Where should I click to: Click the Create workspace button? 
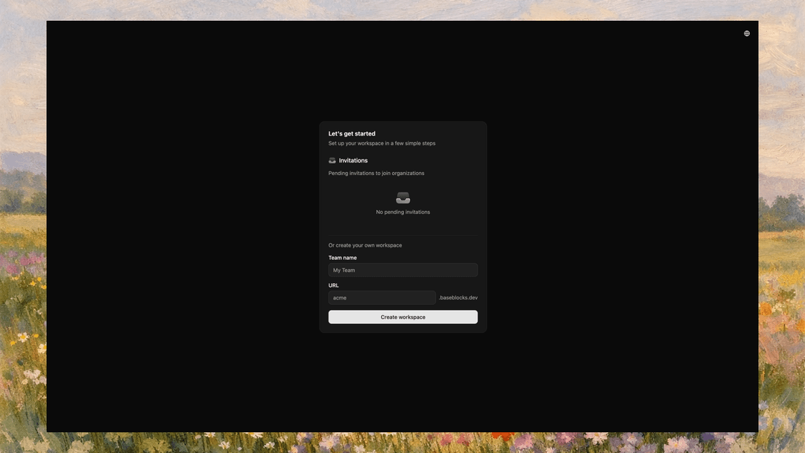click(x=403, y=317)
